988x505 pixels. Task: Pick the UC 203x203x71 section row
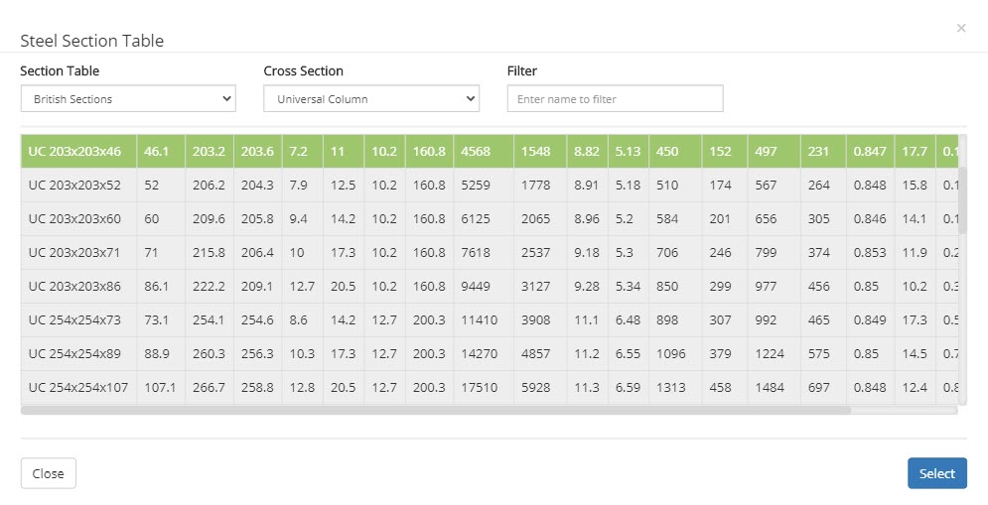pyautogui.click(x=74, y=253)
